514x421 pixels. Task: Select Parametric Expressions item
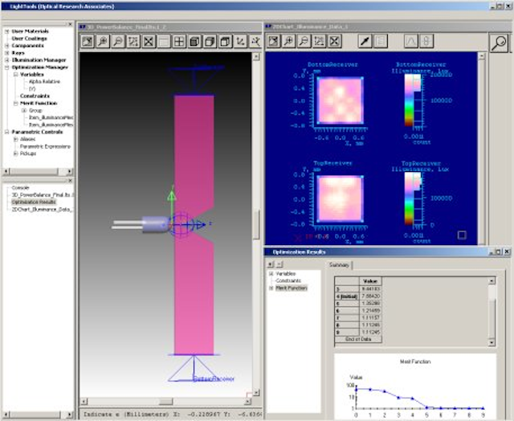pos(45,146)
